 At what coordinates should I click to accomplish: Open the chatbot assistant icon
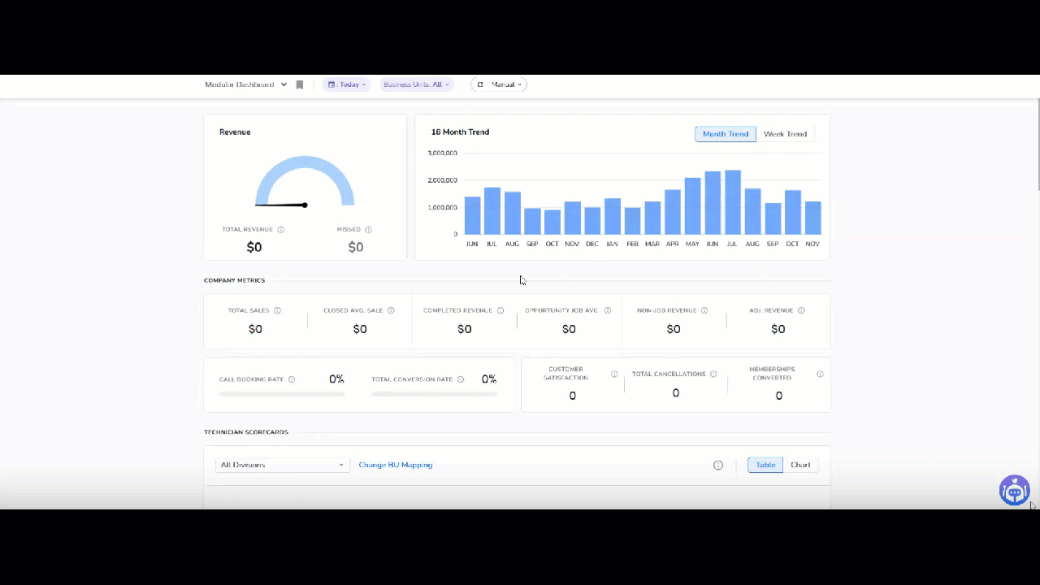point(1014,491)
